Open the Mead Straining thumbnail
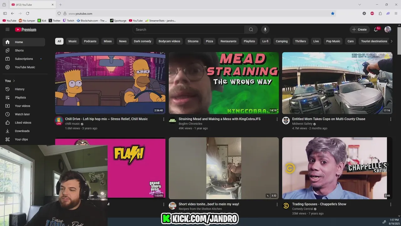Image resolution: width=401 pixels, height=226 pixels. [224, 83]
